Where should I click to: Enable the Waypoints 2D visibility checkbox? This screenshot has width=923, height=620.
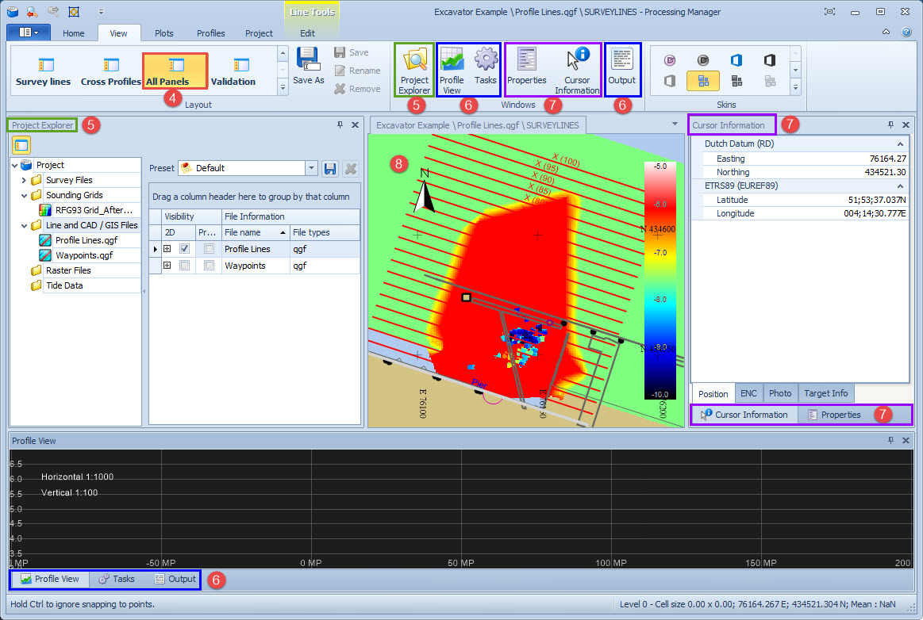(x=184, y=266)
